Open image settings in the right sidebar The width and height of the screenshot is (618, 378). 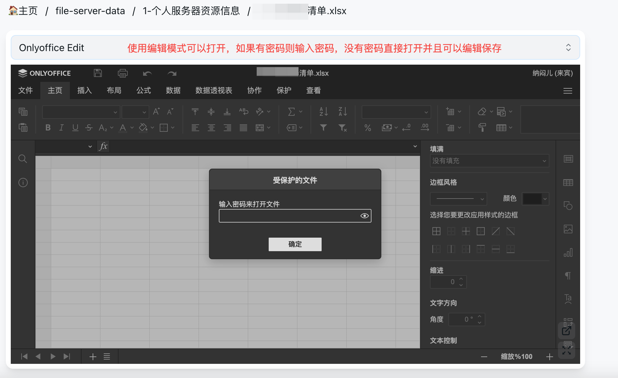[568, 229]
